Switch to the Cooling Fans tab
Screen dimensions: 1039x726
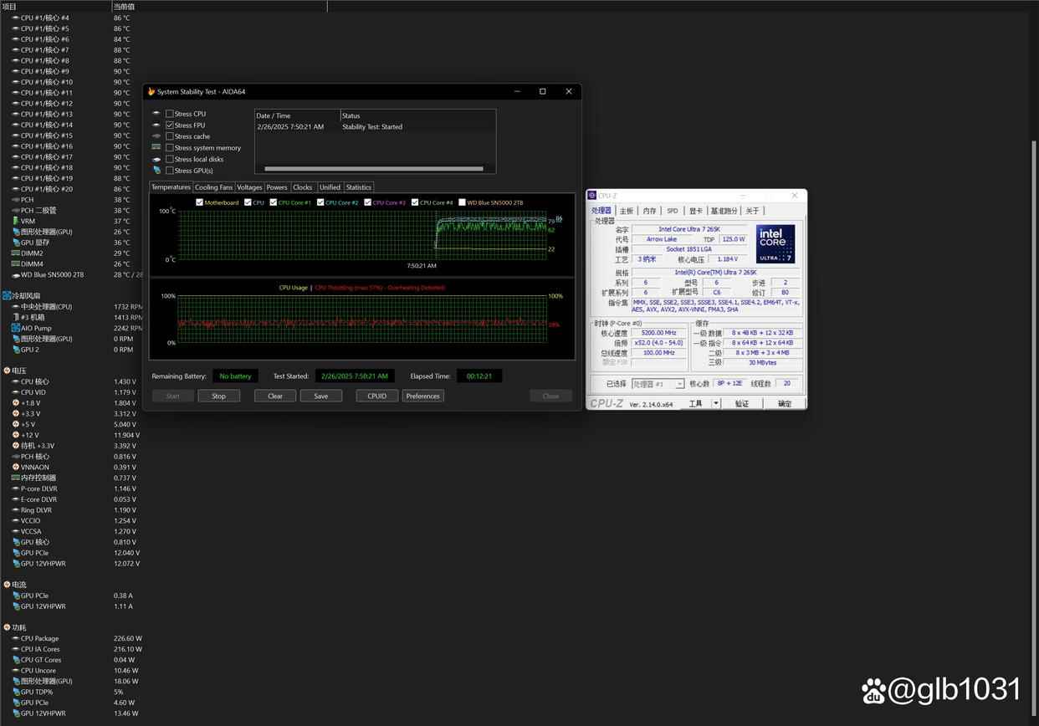point(213,187)
